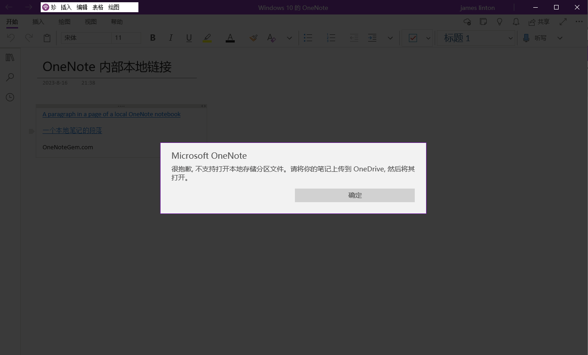
Task: Expand the 听写 dictation options arrow
Action: point(560,38)
